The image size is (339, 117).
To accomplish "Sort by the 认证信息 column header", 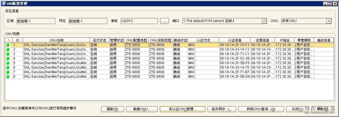I will tap(235, 40).
